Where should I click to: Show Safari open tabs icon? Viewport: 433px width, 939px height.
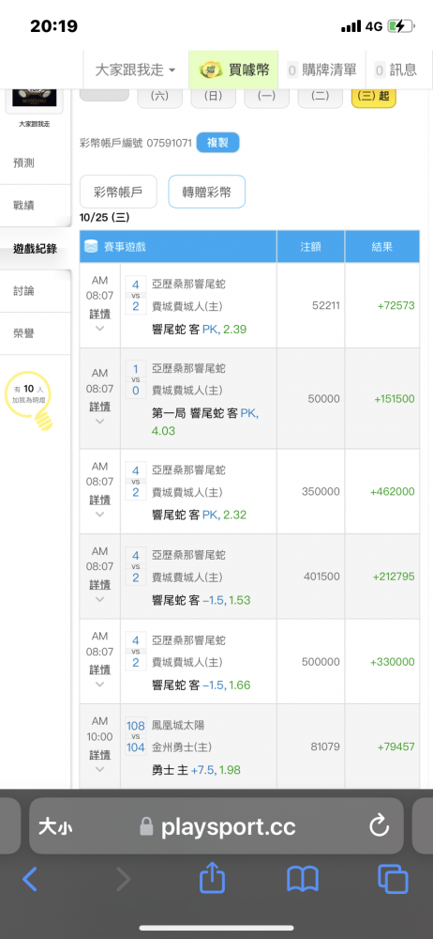[x=393, y=879]
